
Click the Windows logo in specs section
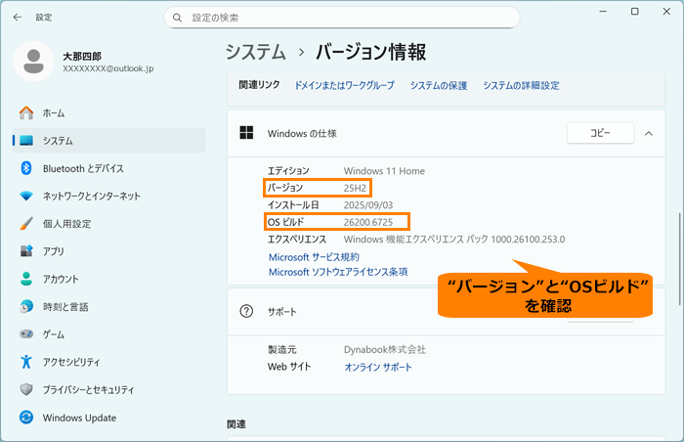tap(246, 133)
